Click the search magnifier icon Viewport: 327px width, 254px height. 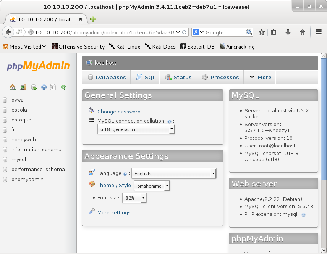point(249,32)
